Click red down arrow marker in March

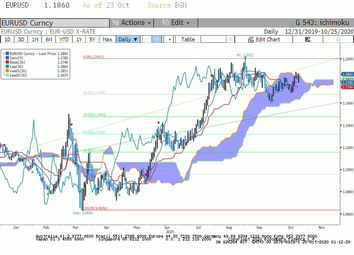(72, 125)
